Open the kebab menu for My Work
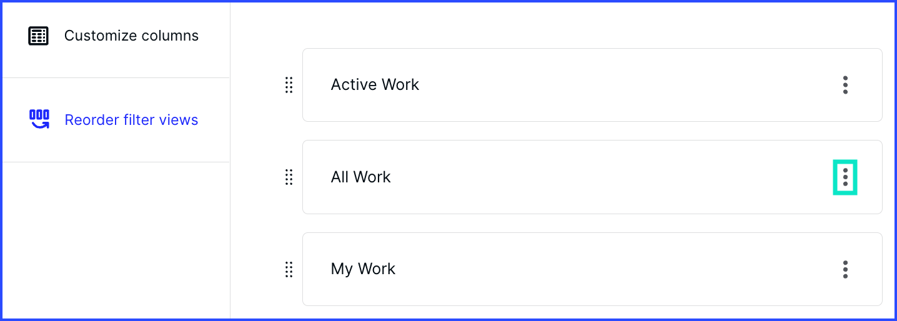 845,269
